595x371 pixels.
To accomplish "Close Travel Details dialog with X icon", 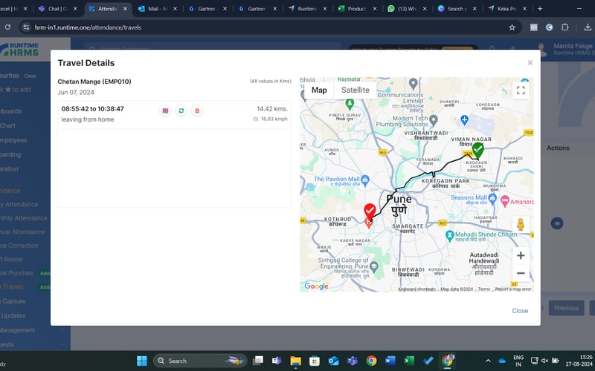I will (x=530, y=63).
